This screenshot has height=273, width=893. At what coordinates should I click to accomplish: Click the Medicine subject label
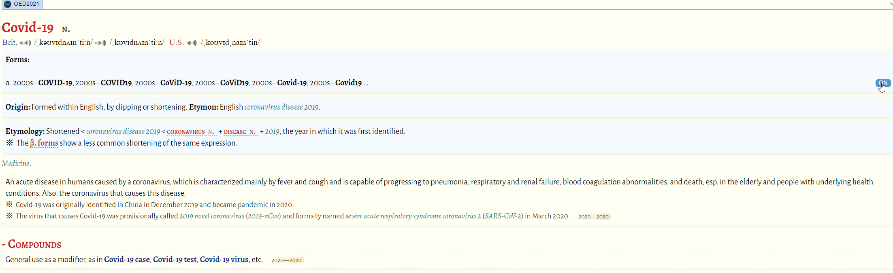point(16,164)
